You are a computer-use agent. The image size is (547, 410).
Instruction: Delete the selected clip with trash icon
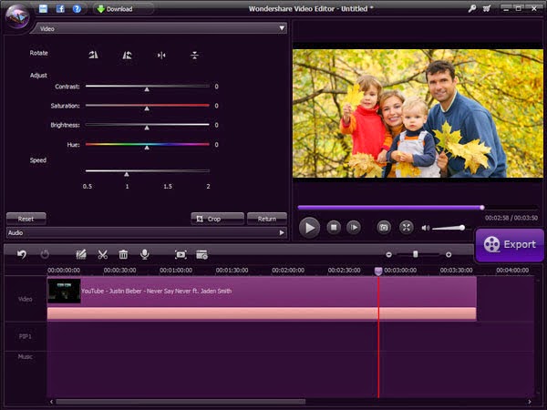123,254
